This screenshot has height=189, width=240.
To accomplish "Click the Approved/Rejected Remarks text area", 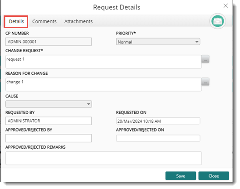I will pyautogui.click(x=103, y=158).
